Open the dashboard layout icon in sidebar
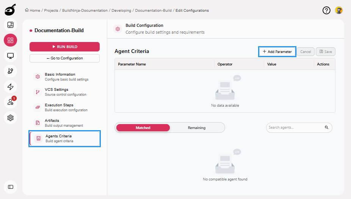This screenshot has width=351, height=199. pyautogui.click(x=10, y=25)
